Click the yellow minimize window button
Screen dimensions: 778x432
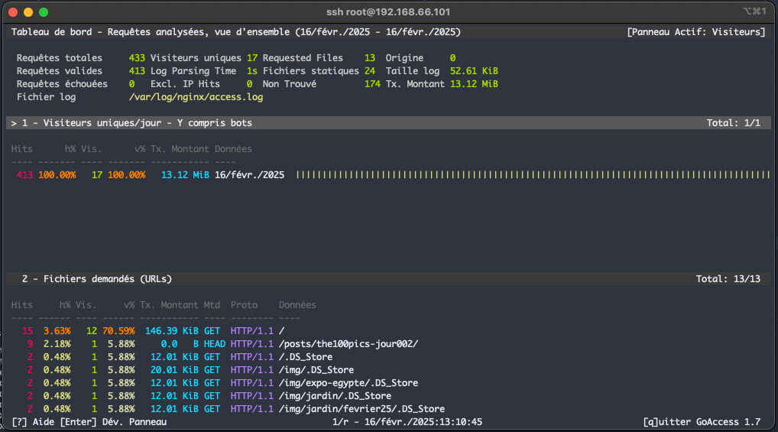[28, 12]
